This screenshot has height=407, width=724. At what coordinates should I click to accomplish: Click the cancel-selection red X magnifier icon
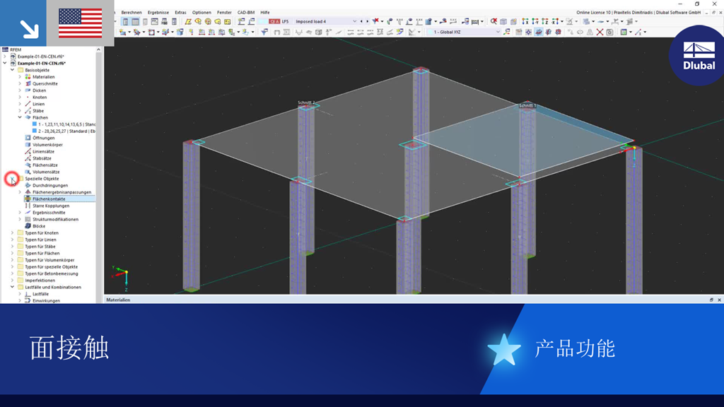[x=494, y=21]
